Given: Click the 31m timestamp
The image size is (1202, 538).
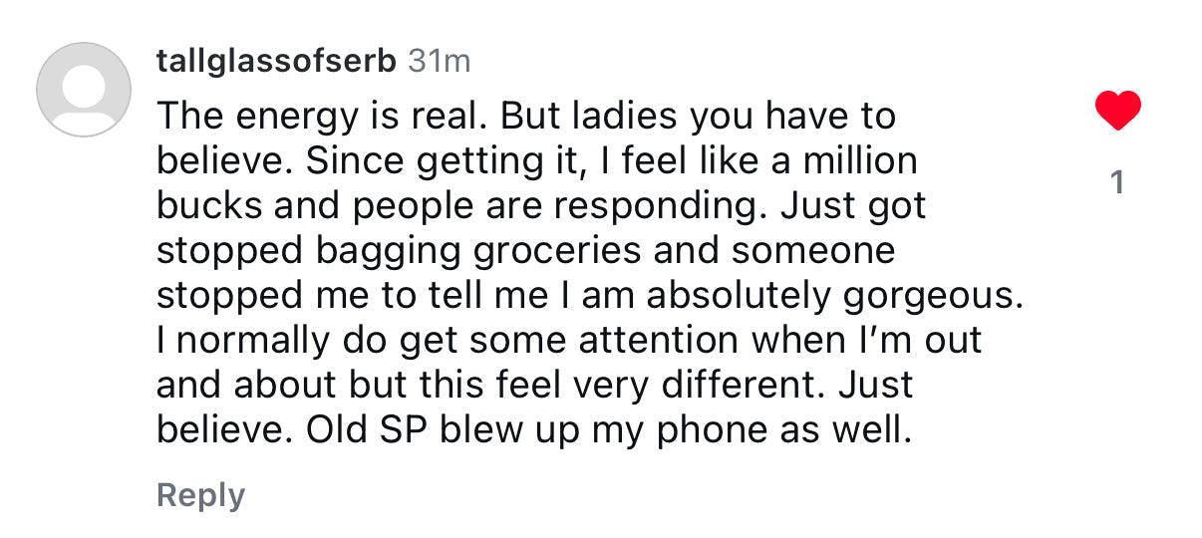Looking at the screenshot, I should 440,62.
